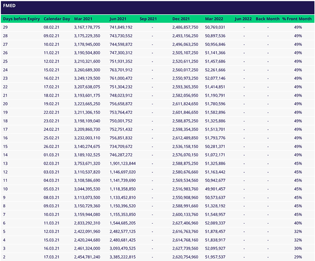This screenshot has height=261, width=315.
Task: Click the Jun 2021 column header
Action: pyautogui.click(x=119, y=19)
